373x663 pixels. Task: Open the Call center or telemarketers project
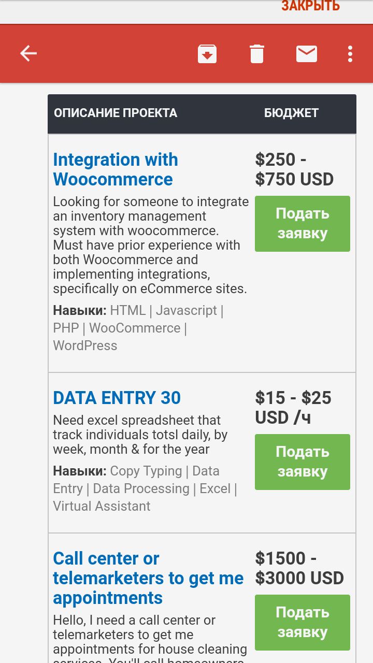(x=148, y=578)
